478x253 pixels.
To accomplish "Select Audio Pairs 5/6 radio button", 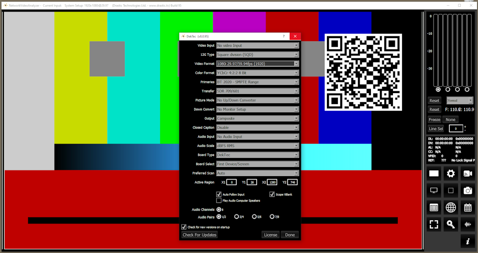I will pos(254,217).
